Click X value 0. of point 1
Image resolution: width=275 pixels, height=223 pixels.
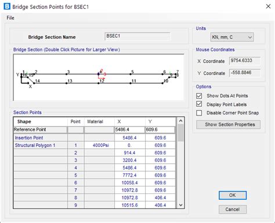[130, 145]
